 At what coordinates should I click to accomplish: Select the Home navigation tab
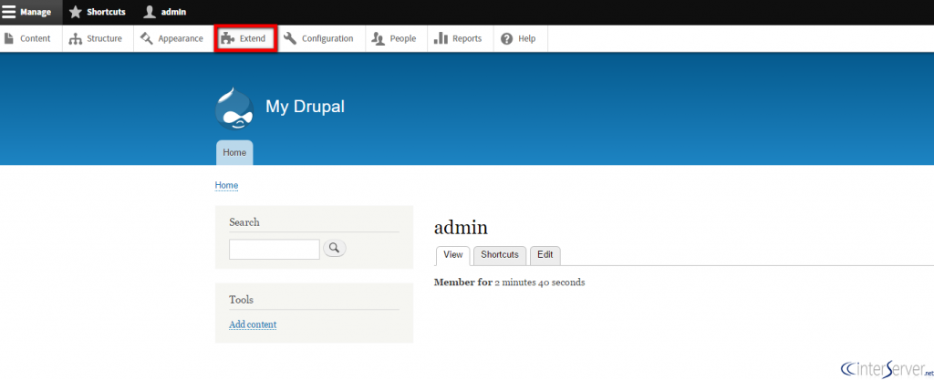(x=234, y=153)
